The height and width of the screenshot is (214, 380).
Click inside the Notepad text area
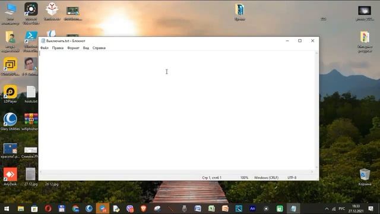[177, 111]
